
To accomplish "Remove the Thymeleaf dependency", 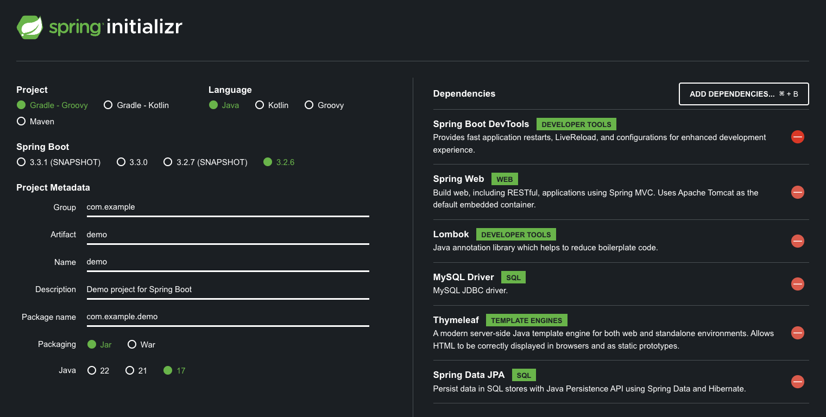I will (797, 333).
